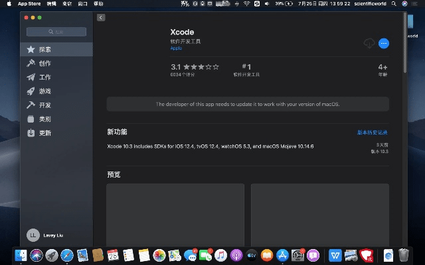Open the Sogou input method icon
The image size is (425, 265).
[x=257, y=4]
